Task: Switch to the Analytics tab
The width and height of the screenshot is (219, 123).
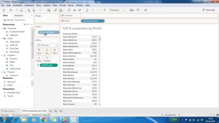Action: point(19,15)
